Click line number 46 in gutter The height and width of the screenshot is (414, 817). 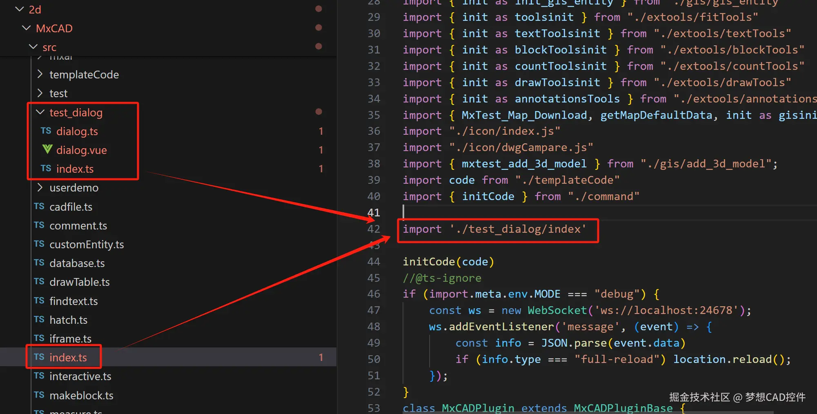point(374,294)
